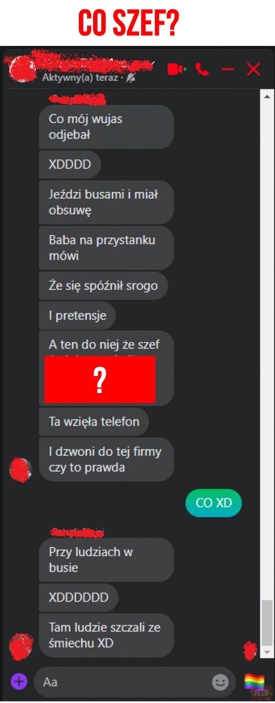Open the emoji picker smiley icon
This screenshot has height=703, width=275.
[x=220, y=682]
